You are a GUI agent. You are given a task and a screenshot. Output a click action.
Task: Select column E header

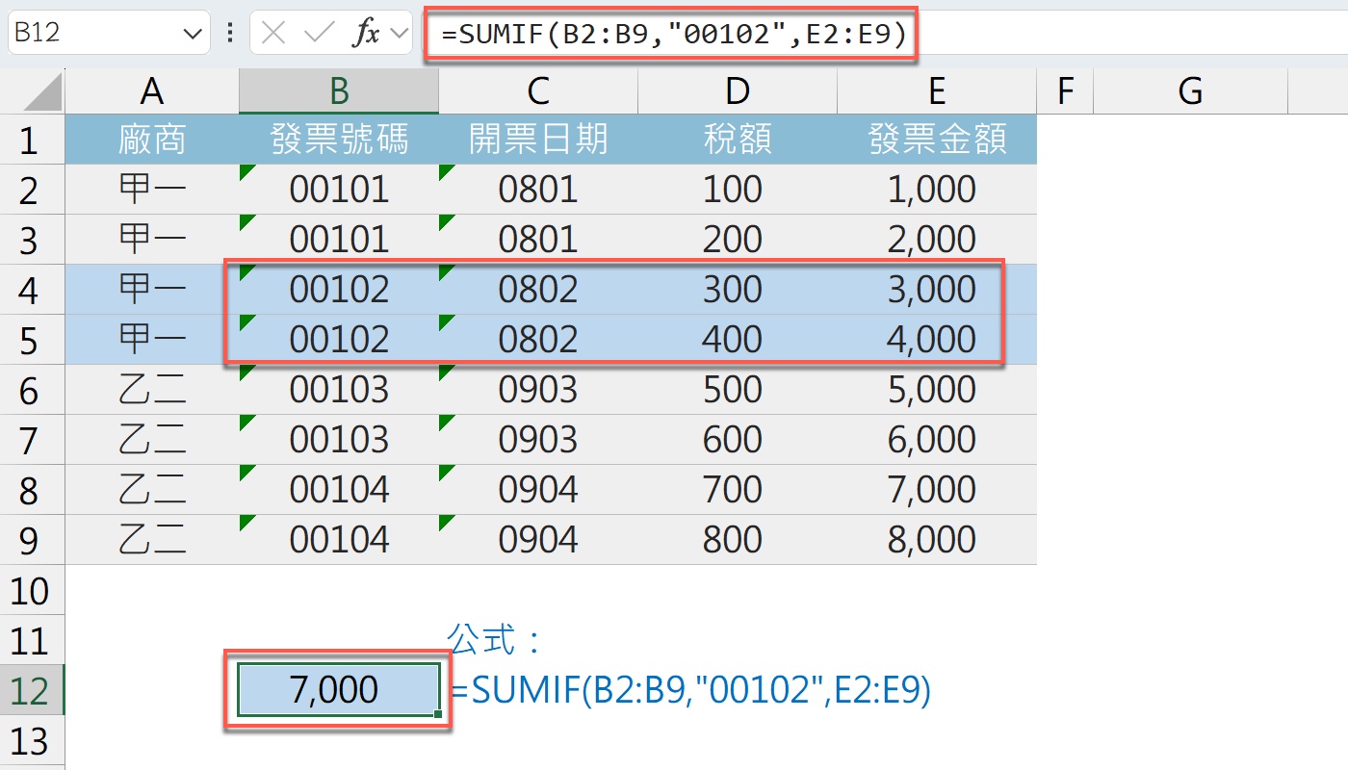click(x=937, y=91)
